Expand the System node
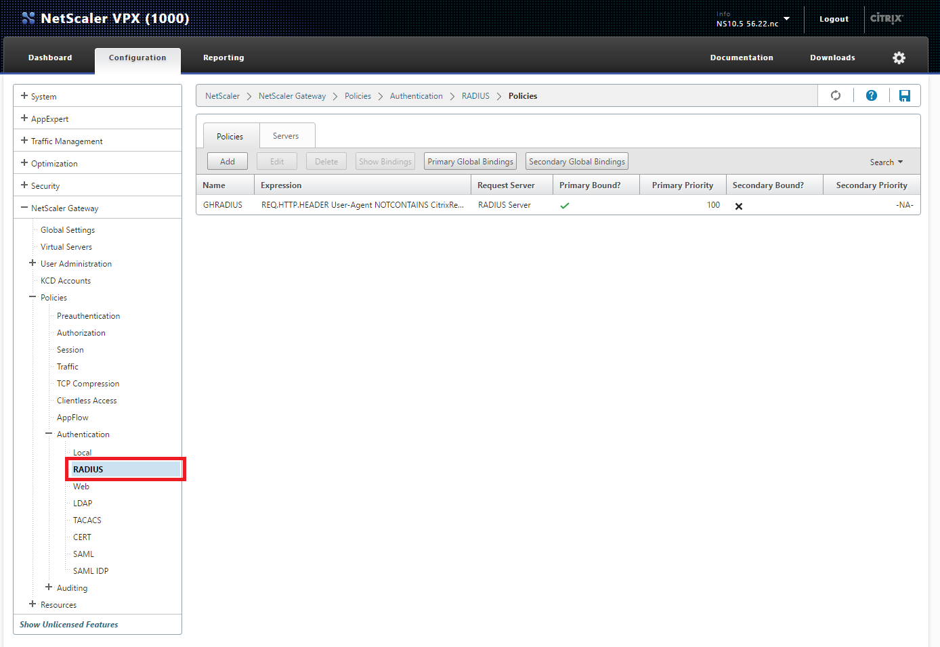Screen dimensions: 940x647 click(24, 95)
